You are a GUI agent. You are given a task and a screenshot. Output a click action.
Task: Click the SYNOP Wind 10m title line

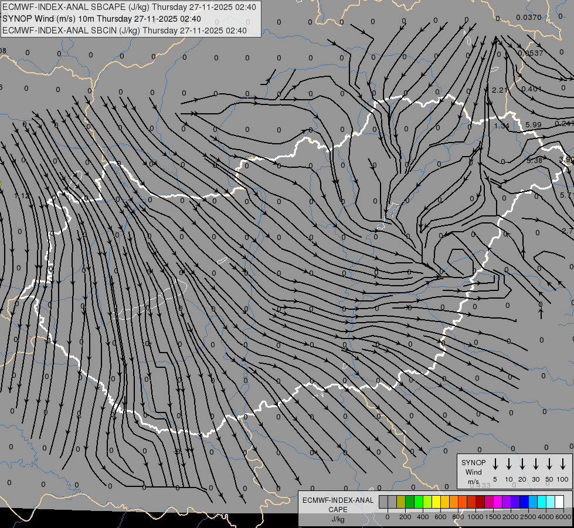coord(101,19)
